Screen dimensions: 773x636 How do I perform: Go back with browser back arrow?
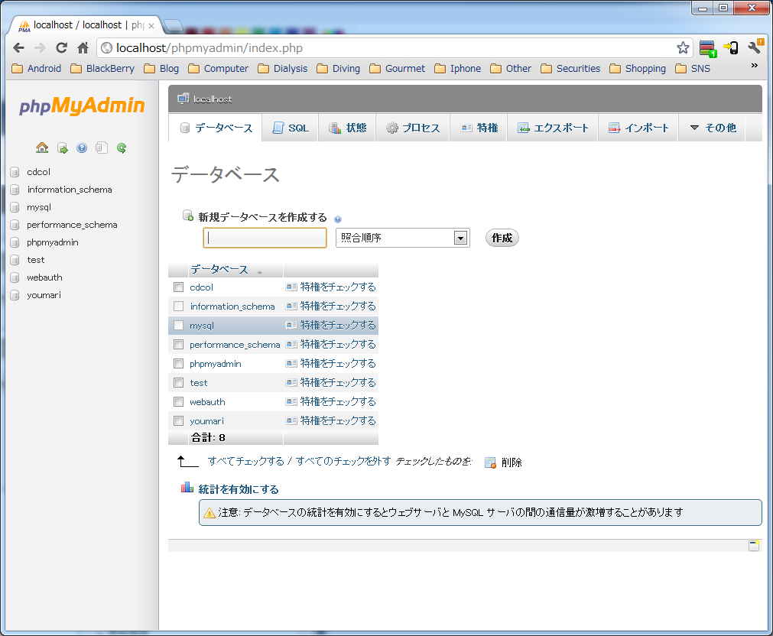tap(19, 48)
